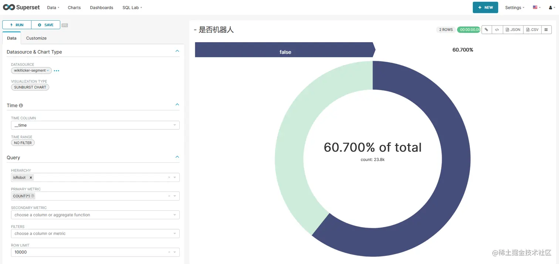Remove isRobot from Hierarchy

pos(31,177)
